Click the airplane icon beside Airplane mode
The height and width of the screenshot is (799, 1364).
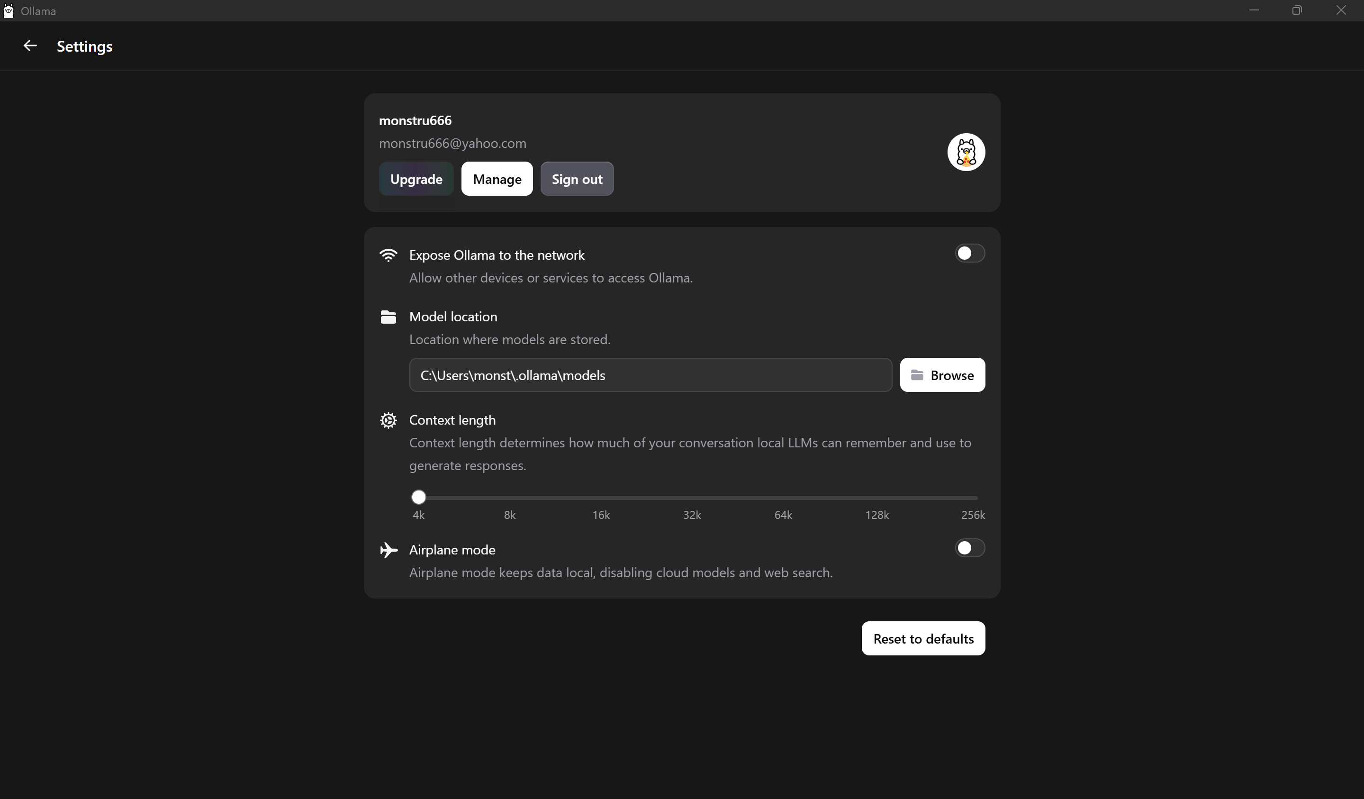point(388,550)
